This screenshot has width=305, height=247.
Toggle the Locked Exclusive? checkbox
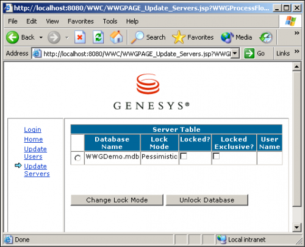coord(216,156)
